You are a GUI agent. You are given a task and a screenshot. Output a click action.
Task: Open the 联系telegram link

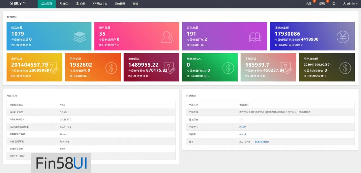click(x=262, y=142)
